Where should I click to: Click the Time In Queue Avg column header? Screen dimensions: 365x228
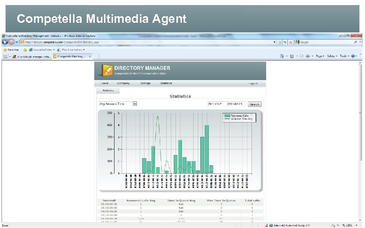[181, 200]
